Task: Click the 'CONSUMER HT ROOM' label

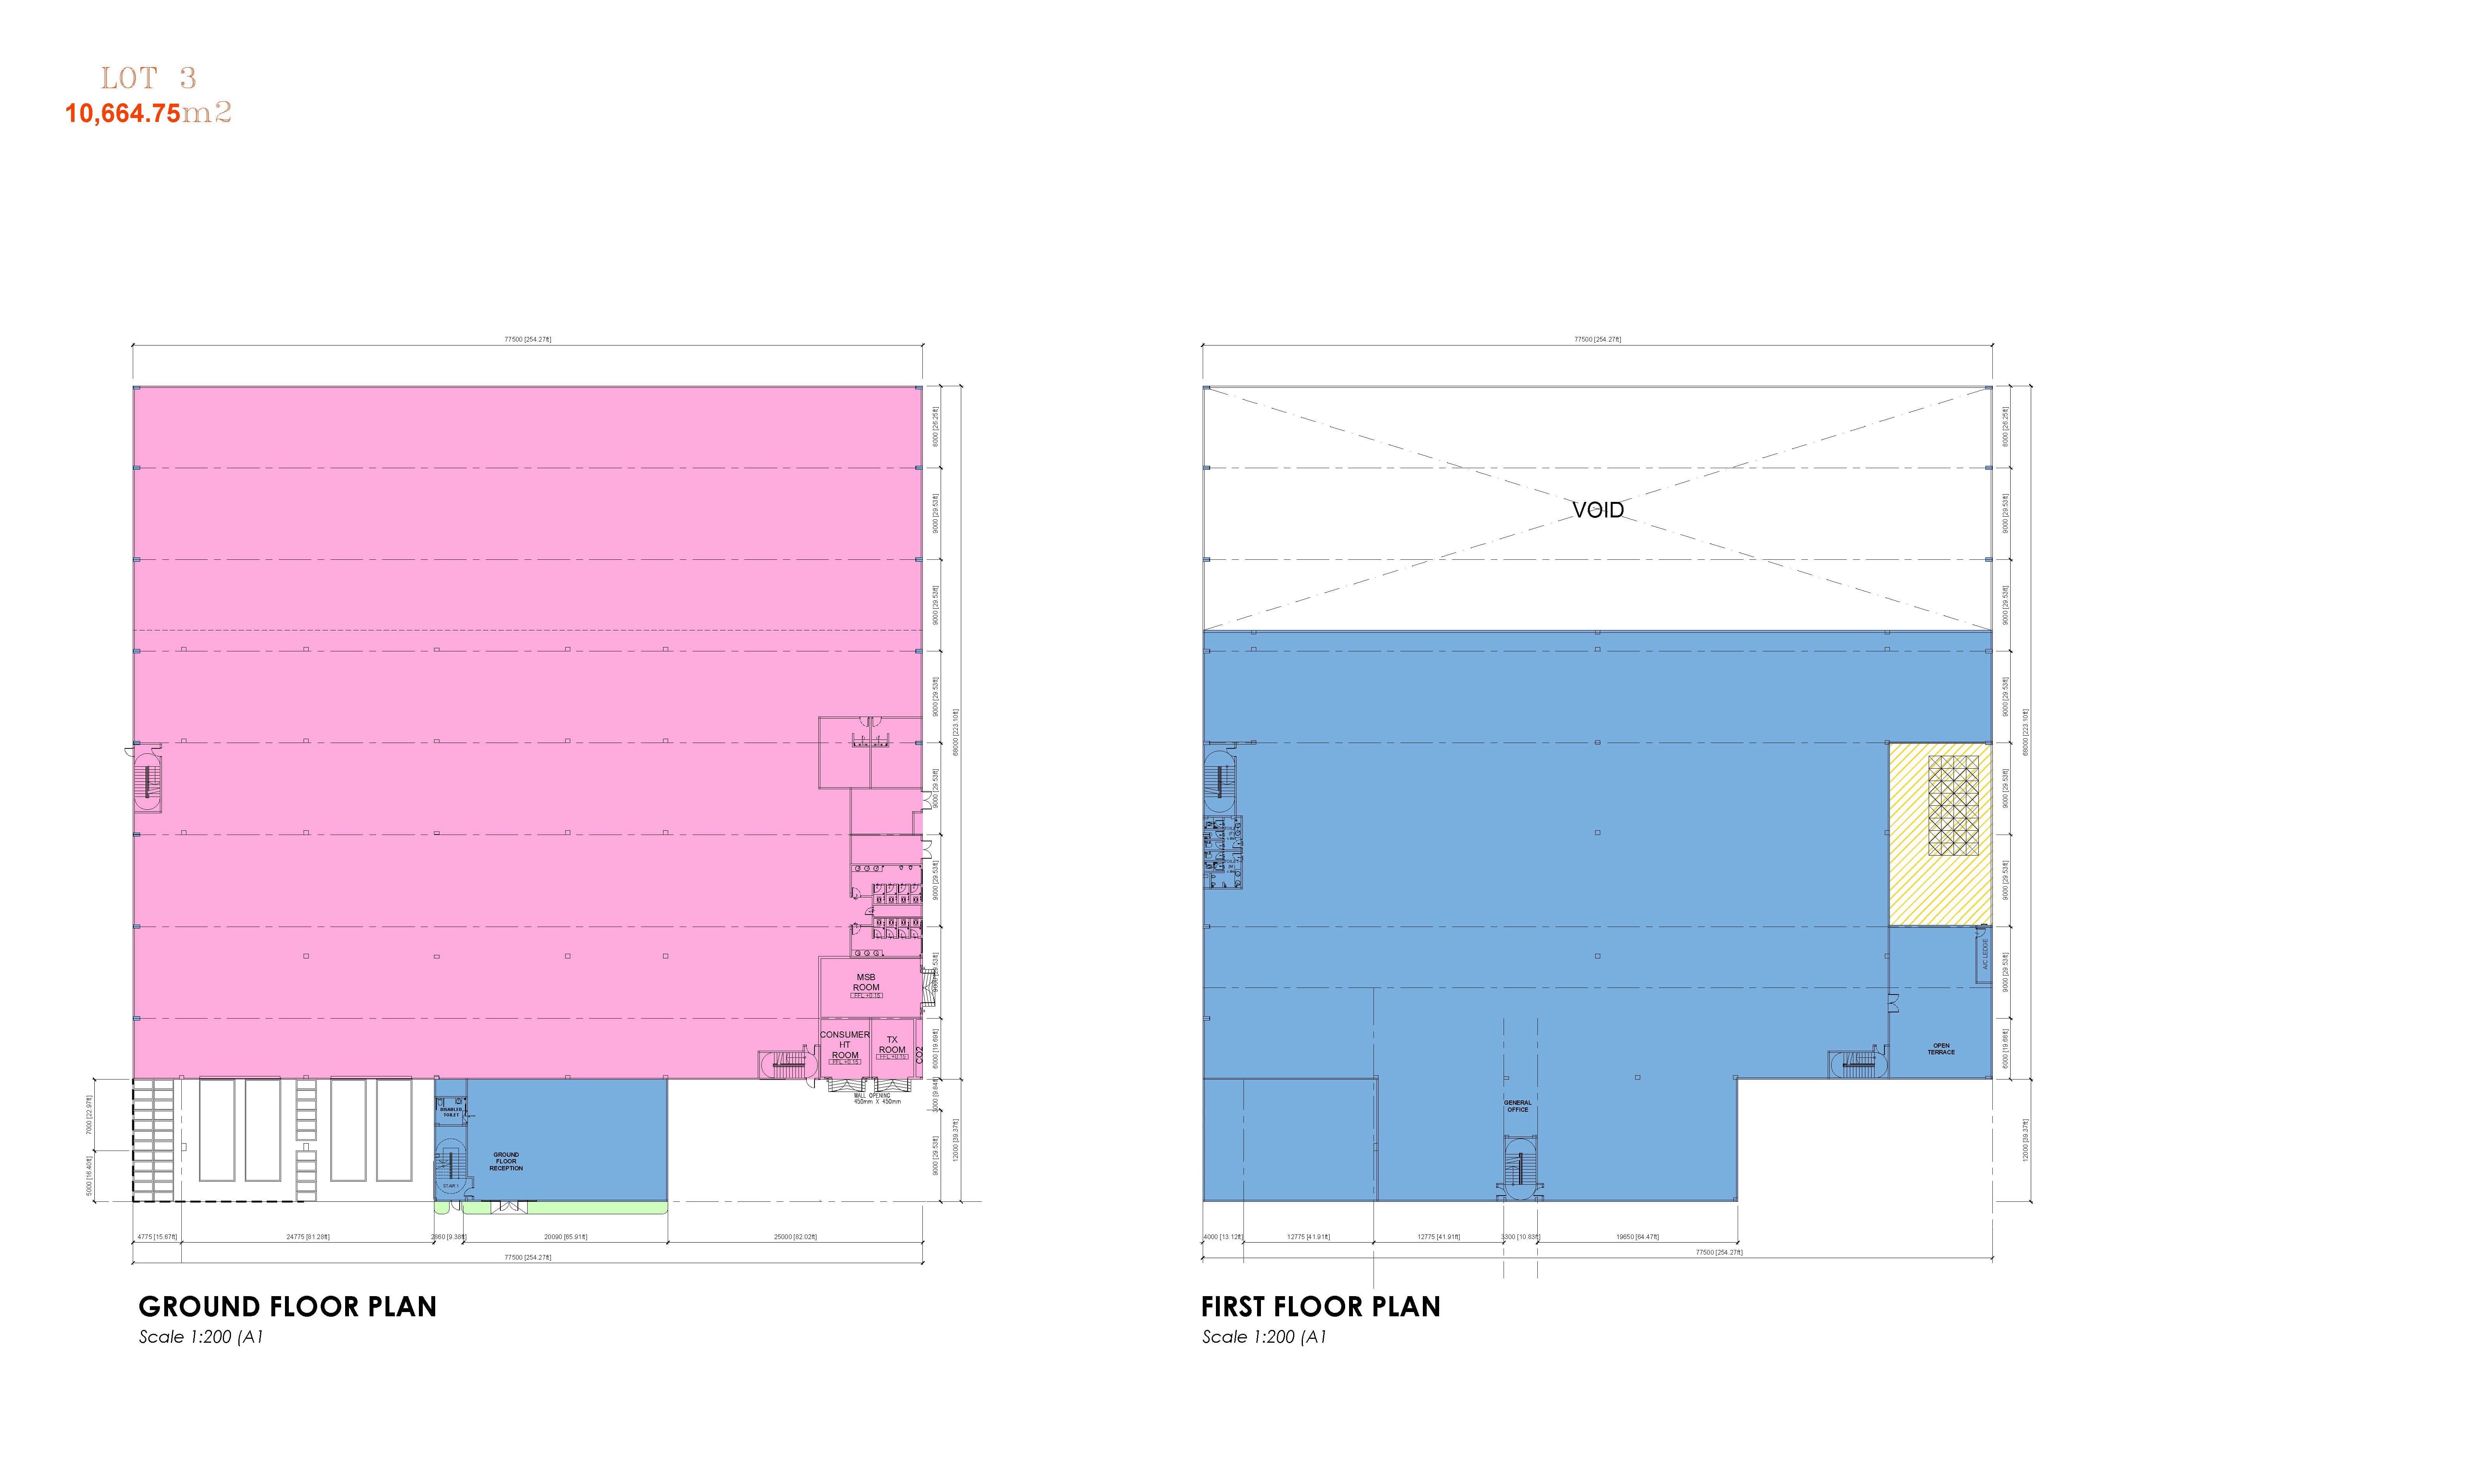Action: pyautogui.click(x=845, y=1045)
